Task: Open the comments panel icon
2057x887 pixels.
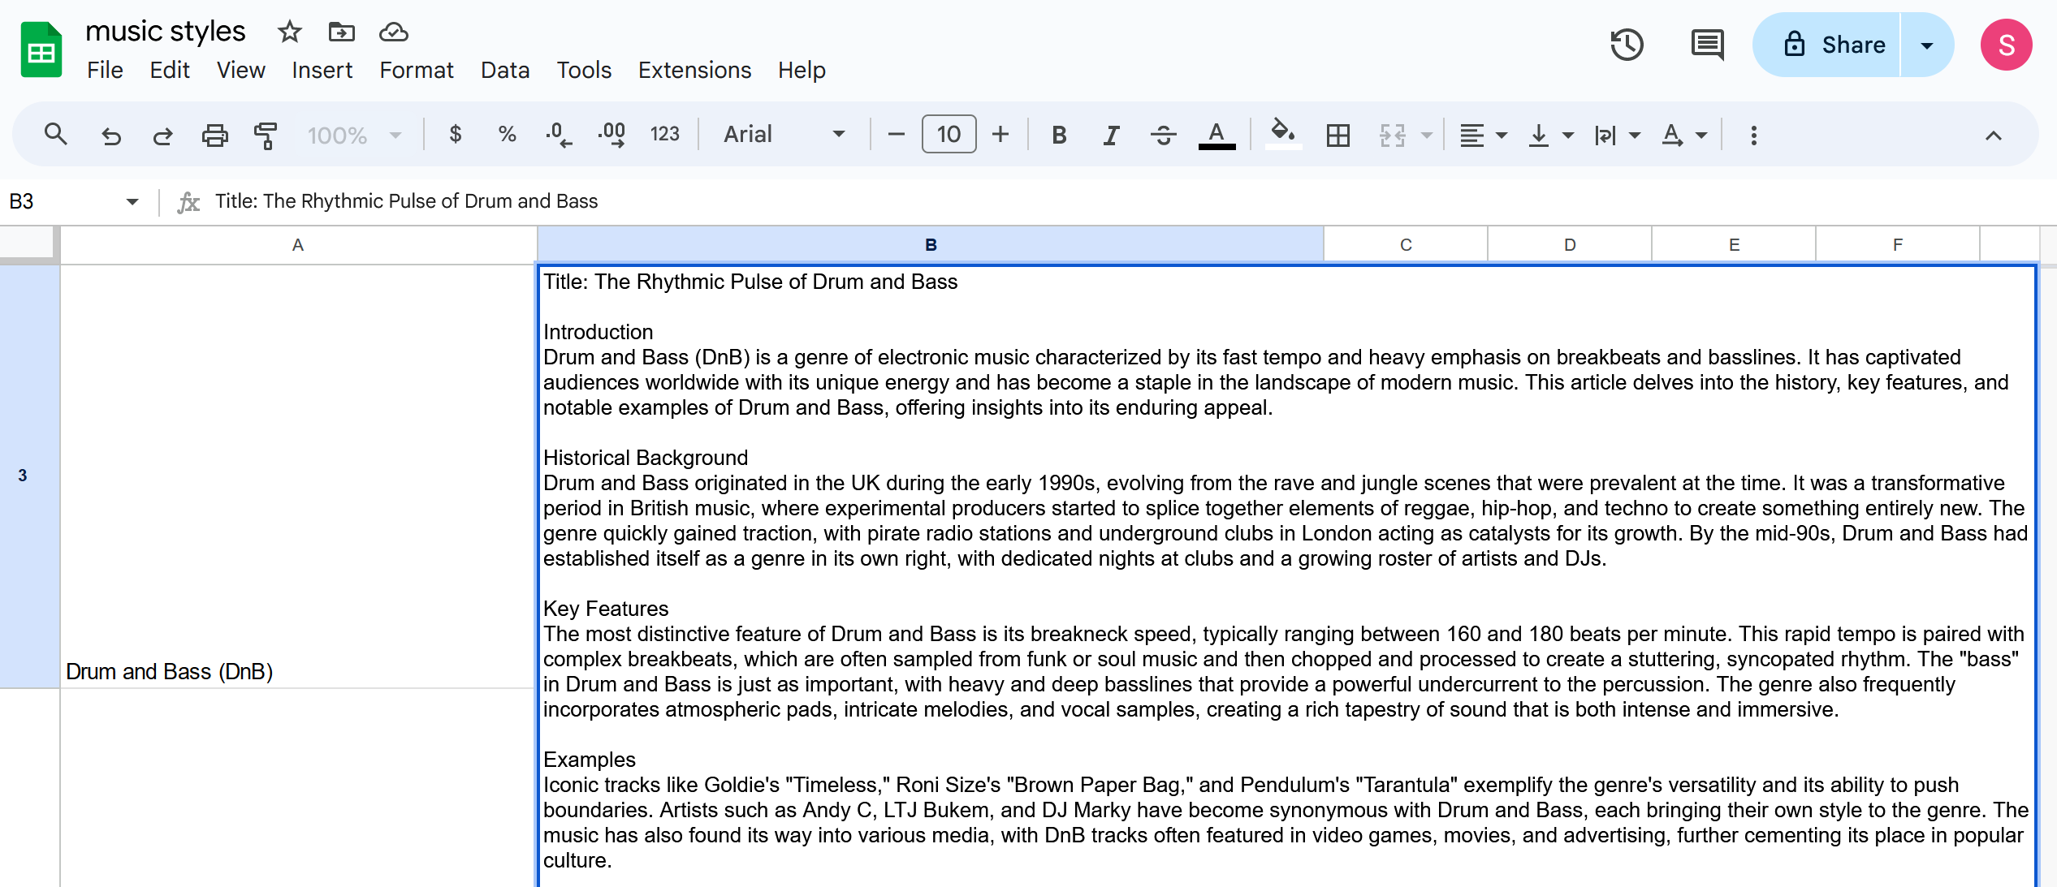Action: (1707, 45)
